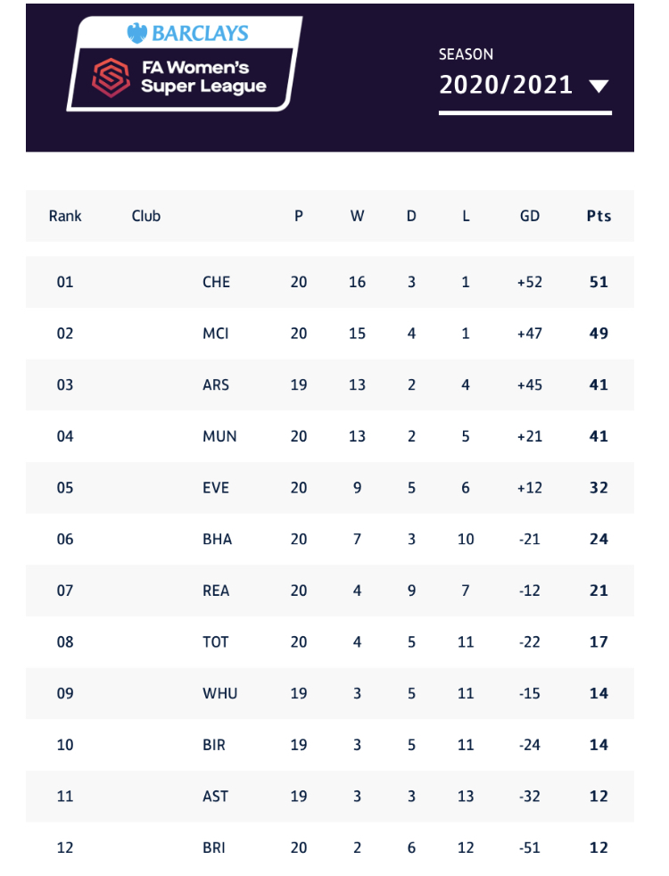Click the FA Women's Super League logo
Viewport: 669px width, 876px height.
pyautogui.click(x=183, y=78)
